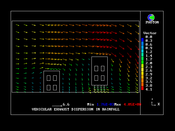
Task: Select the lower-left window of the tall building
Action: [96, 78]
